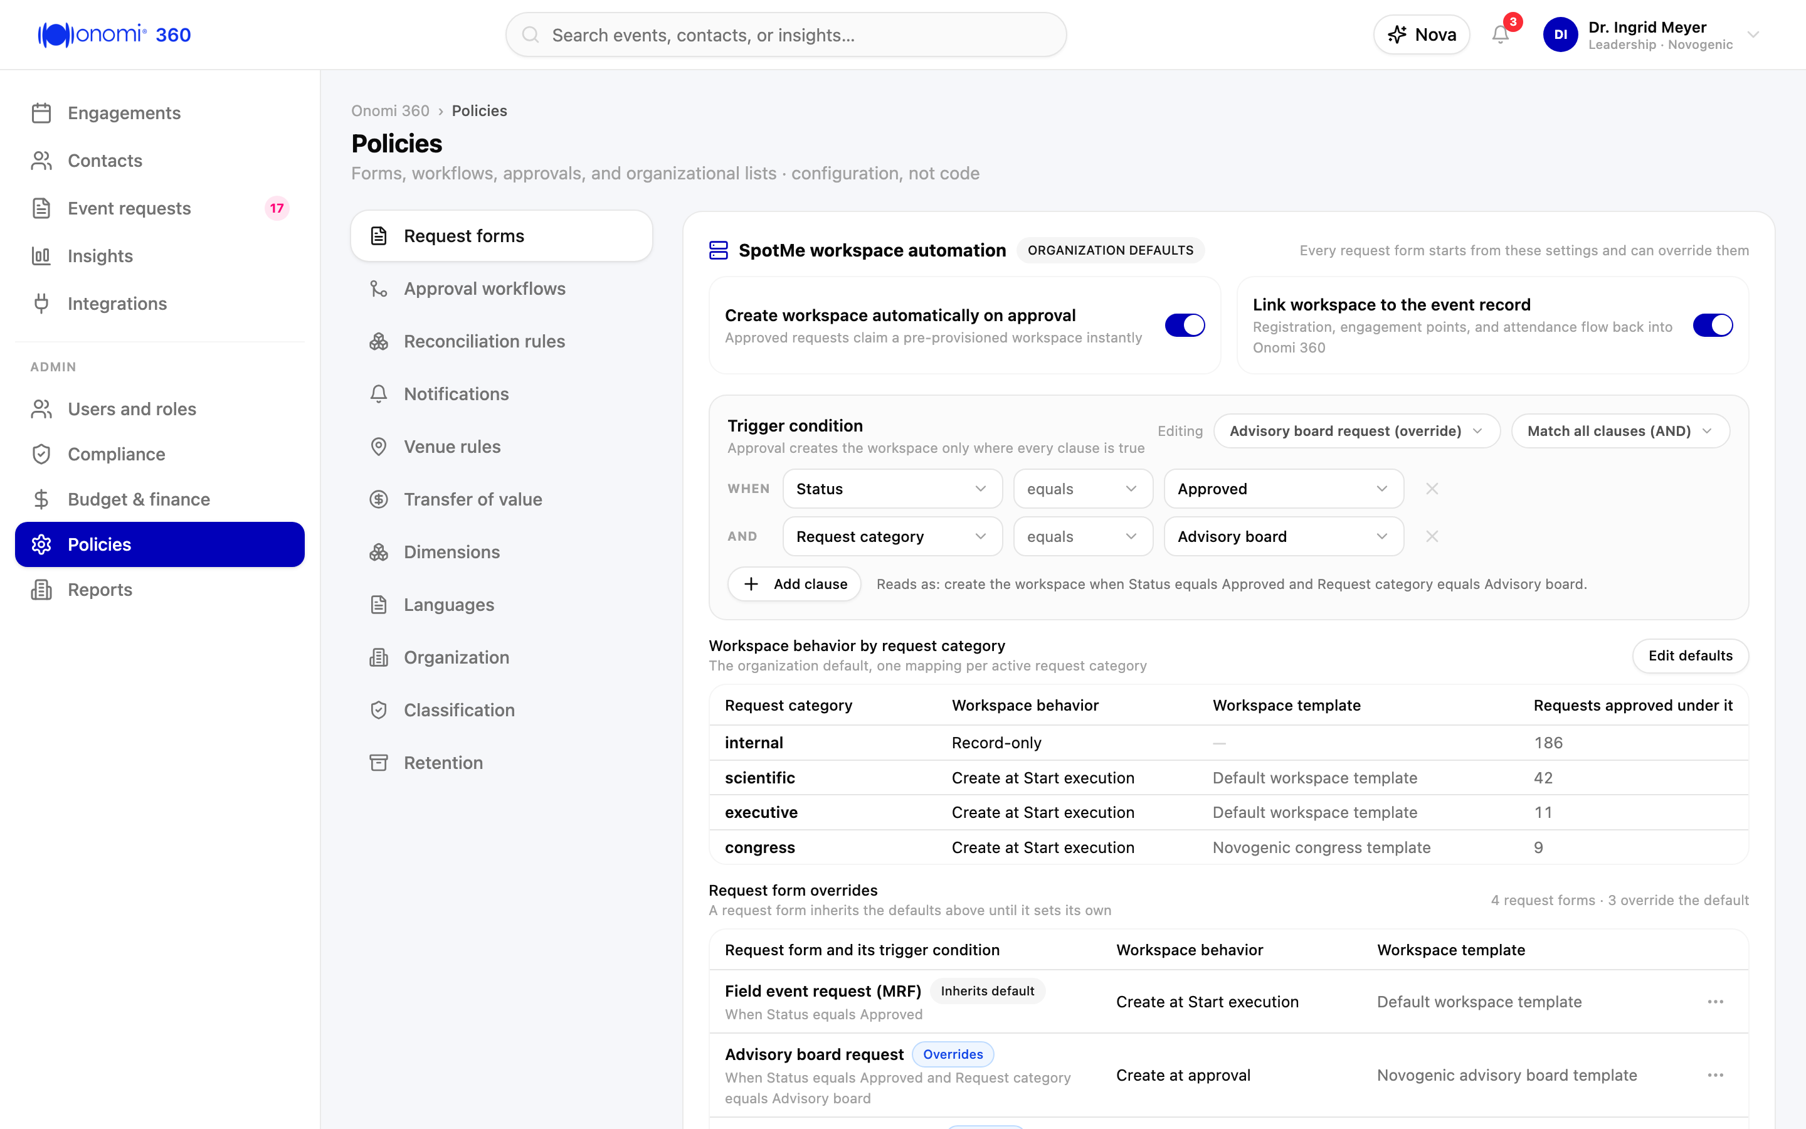Go to Engagements in sidebar
This screenshot has width=1806, height=1129.
[160, 113]
